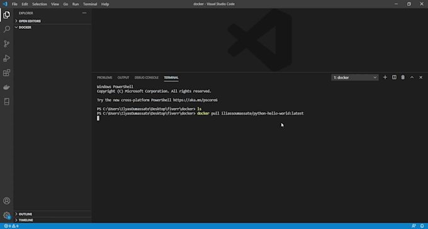Open the Help menu
Viewport: 428px width, 229px height.
(x=105, y=4)
